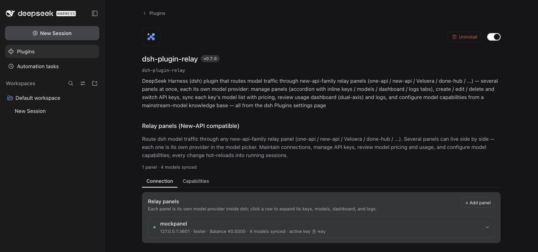Viewport: 538px width, 252px height.
Task: Add a new workspace folder icon
Action: [95, 83]
